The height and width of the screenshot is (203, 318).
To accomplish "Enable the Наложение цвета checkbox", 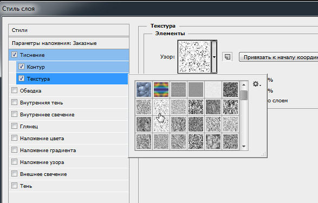I will click(x=14, y=138).
